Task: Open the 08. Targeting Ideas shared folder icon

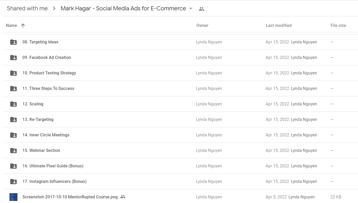Action: [x=13, y=42]
